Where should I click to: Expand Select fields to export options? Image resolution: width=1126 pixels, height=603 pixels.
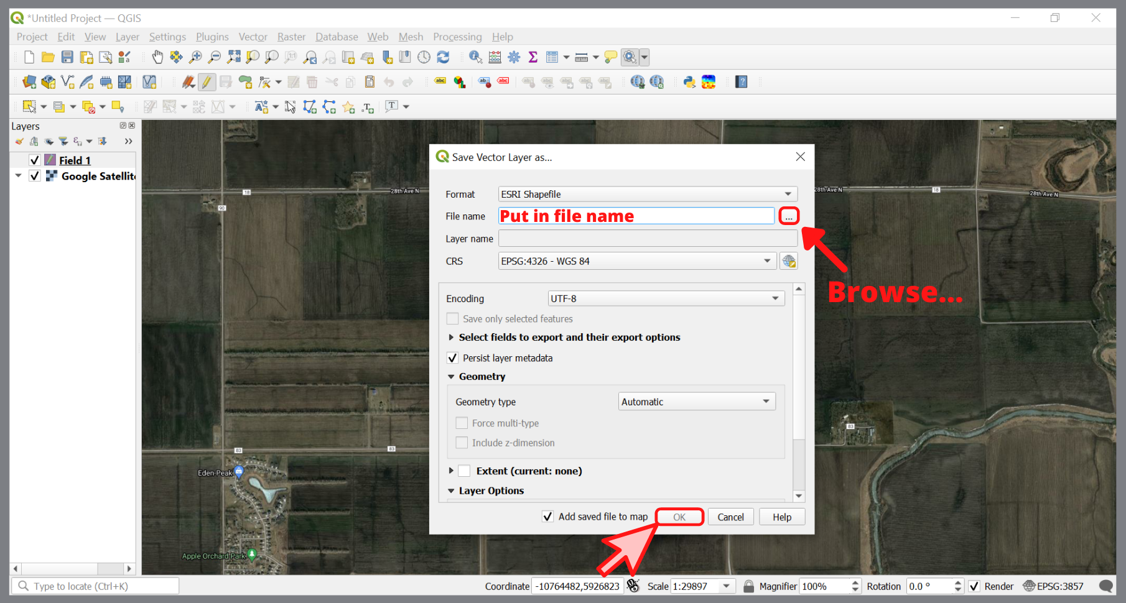[x=452, y=337]
